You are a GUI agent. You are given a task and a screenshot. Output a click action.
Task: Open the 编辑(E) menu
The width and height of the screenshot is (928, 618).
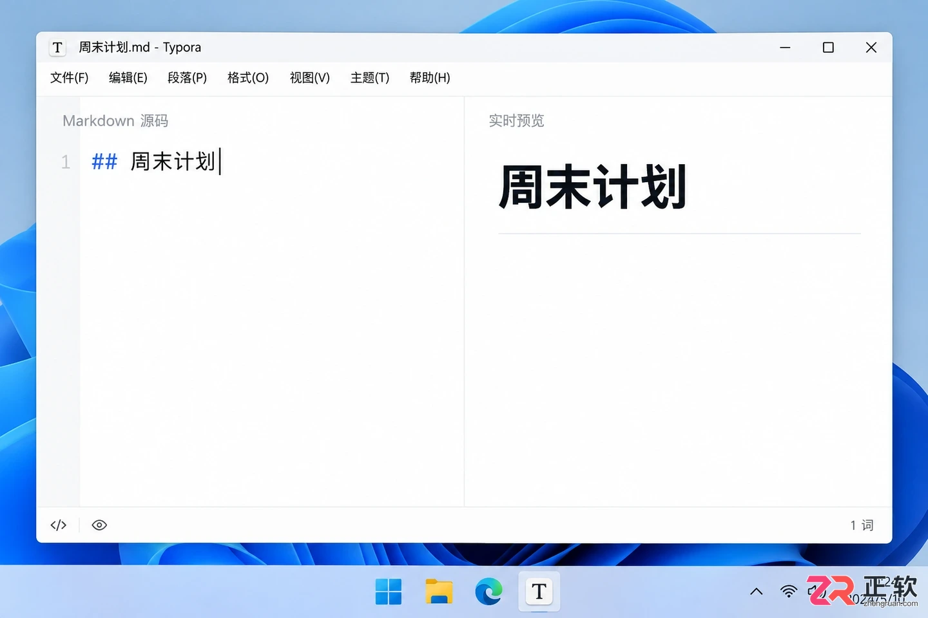[128, 78]
